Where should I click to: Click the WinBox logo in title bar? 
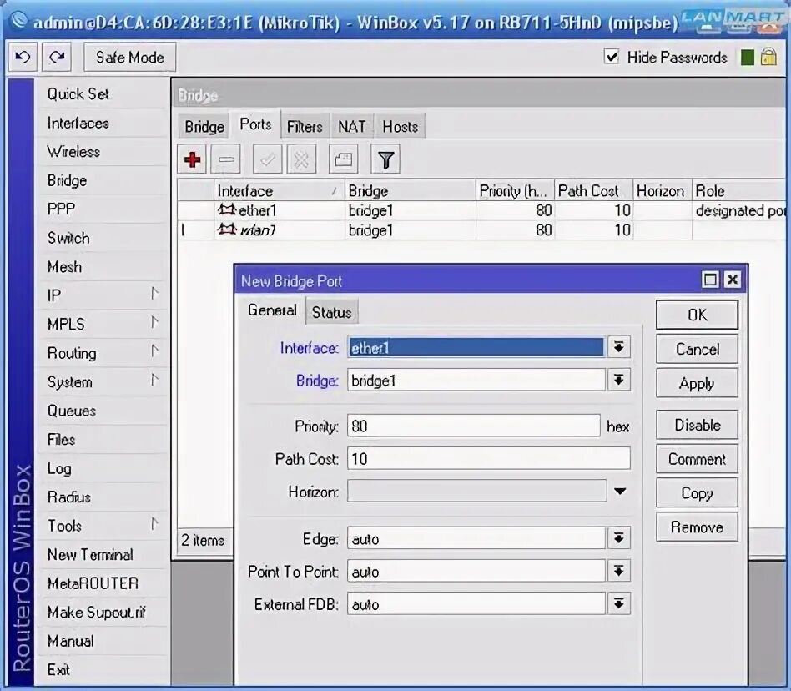coord(19,20)
